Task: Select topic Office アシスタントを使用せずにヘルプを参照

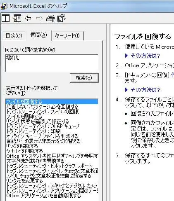Action: tap(52, 156)
